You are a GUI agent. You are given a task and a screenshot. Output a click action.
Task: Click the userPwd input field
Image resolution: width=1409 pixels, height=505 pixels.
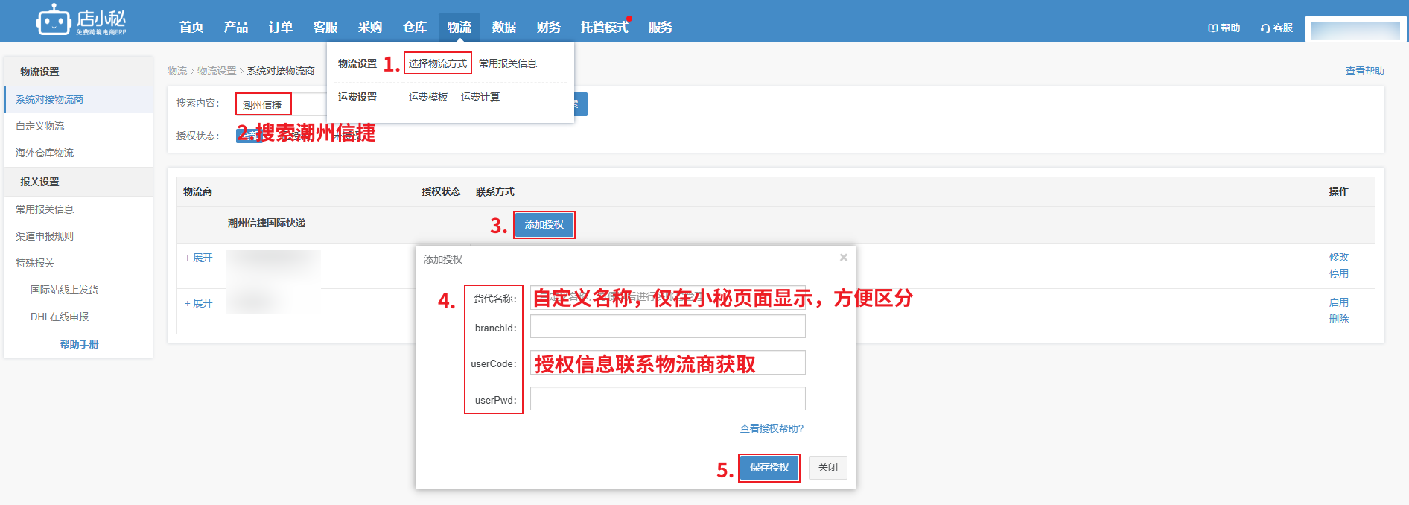pos(668,398)
